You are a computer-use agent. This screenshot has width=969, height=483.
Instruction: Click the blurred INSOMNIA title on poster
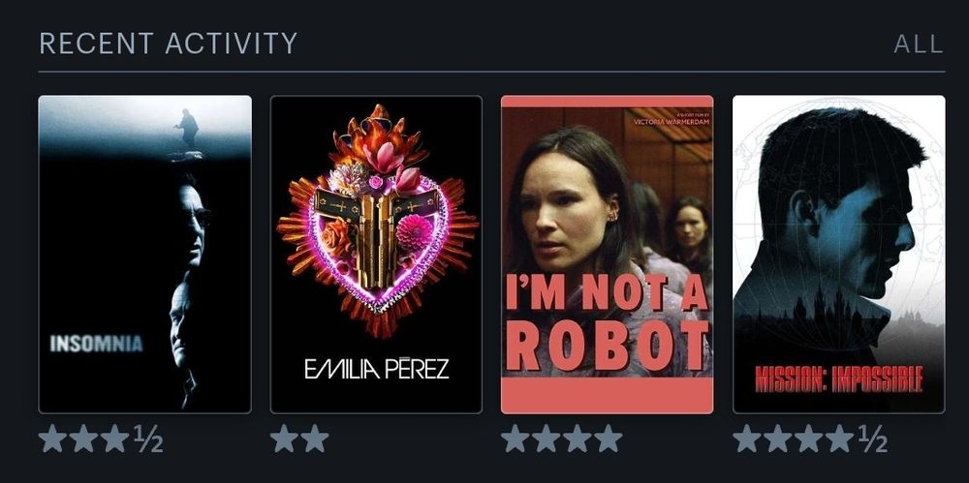[x=96, y=344]
